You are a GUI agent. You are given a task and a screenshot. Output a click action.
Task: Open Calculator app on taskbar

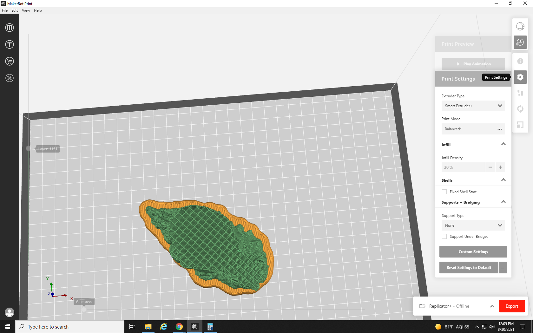(x=210, y=327)
